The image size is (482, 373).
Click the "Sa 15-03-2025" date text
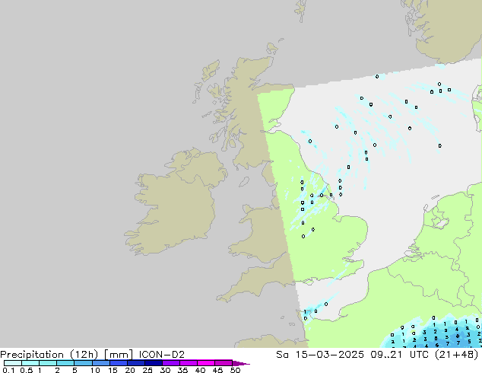pyautogui.click(x=320, y=355)
